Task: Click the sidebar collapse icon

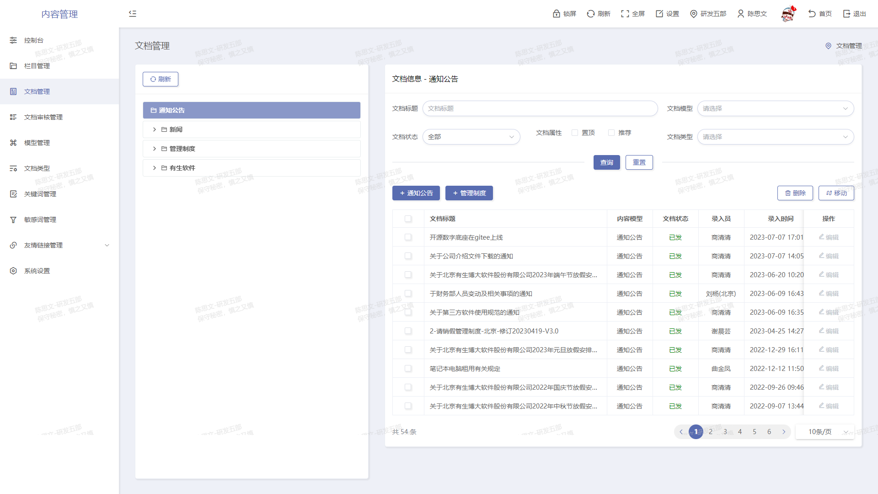Action: (133, 14)
